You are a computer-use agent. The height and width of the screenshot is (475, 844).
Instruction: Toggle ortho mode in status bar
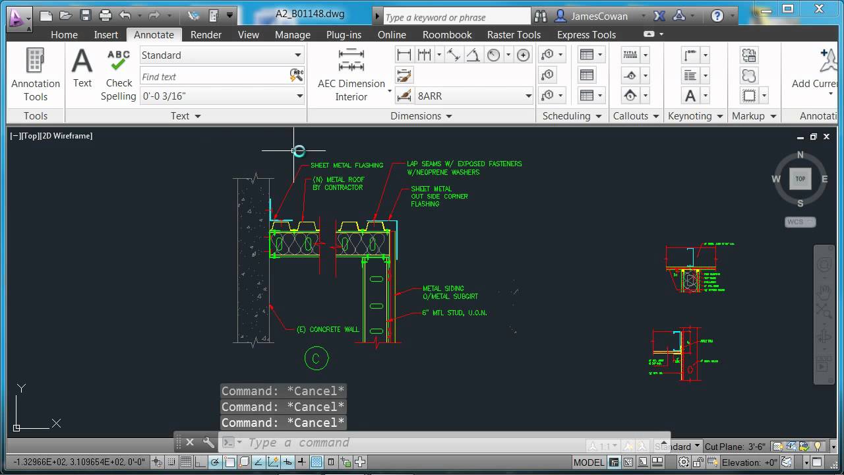(201, 462)
